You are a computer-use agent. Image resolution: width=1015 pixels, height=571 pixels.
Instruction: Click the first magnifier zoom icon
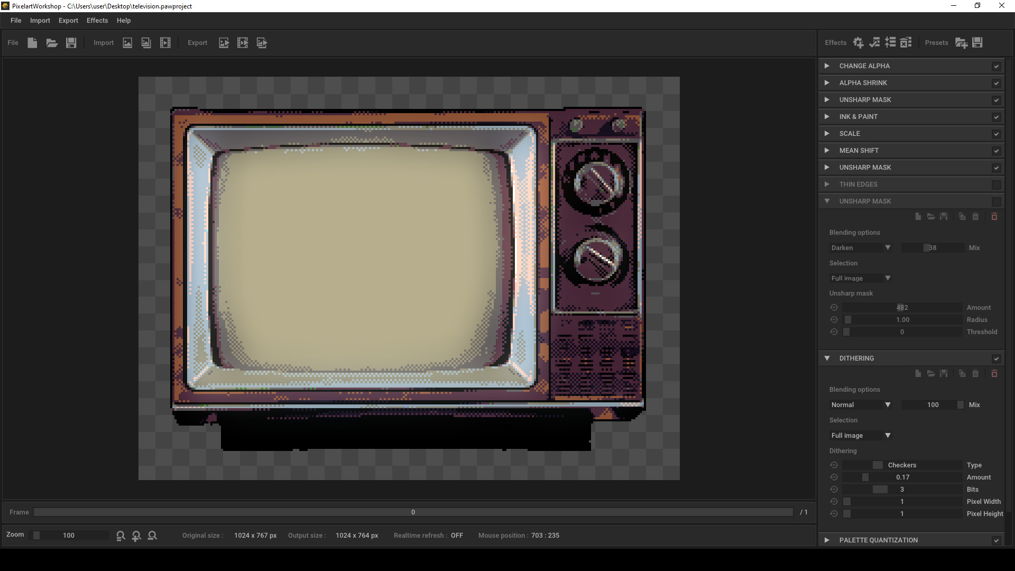pos(121,536)
